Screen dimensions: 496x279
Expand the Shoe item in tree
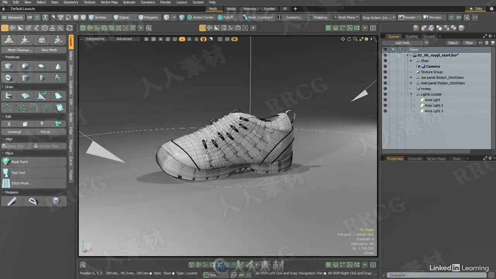(411, 61)
